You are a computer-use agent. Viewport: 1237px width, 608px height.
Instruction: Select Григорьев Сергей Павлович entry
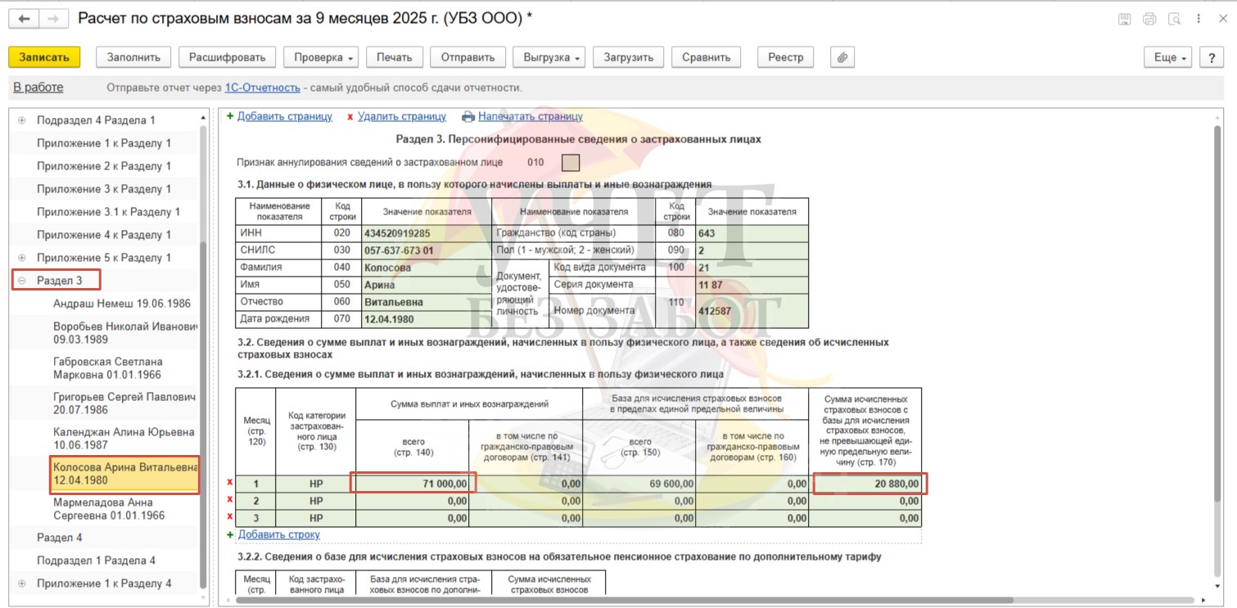124,403
